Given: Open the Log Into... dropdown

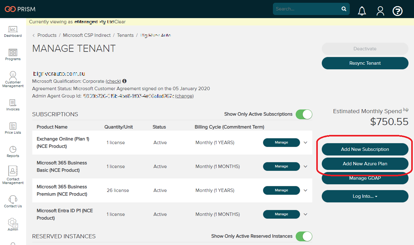Looking at the screenshot, I should pos(365,196).
